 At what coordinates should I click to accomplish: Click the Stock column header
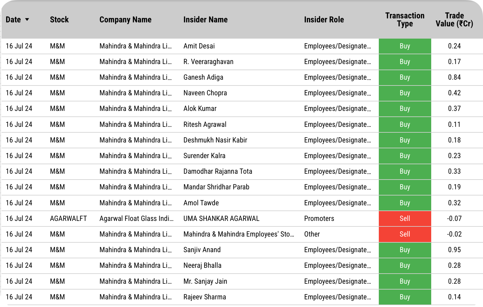pos(59,20)
